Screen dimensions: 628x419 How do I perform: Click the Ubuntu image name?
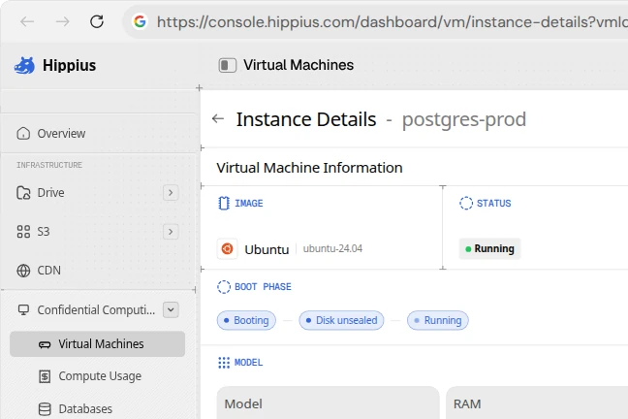point(267,249)
